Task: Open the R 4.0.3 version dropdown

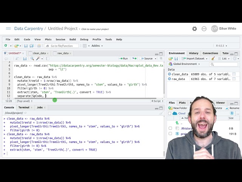Action: (x=222, y=46)
